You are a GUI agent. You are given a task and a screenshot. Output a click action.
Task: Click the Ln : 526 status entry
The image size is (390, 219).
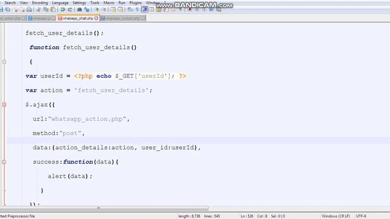pyautogui.click(x=247, y=217)
